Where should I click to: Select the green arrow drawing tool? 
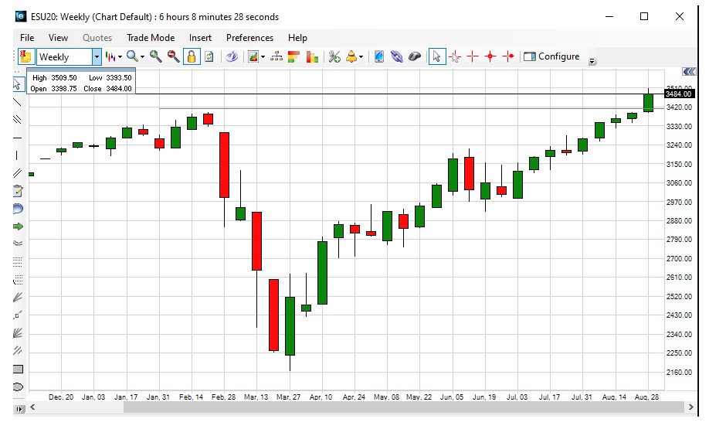coord(19,226)
